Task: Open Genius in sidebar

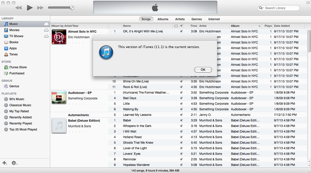Action: click(x=14, y=86)
